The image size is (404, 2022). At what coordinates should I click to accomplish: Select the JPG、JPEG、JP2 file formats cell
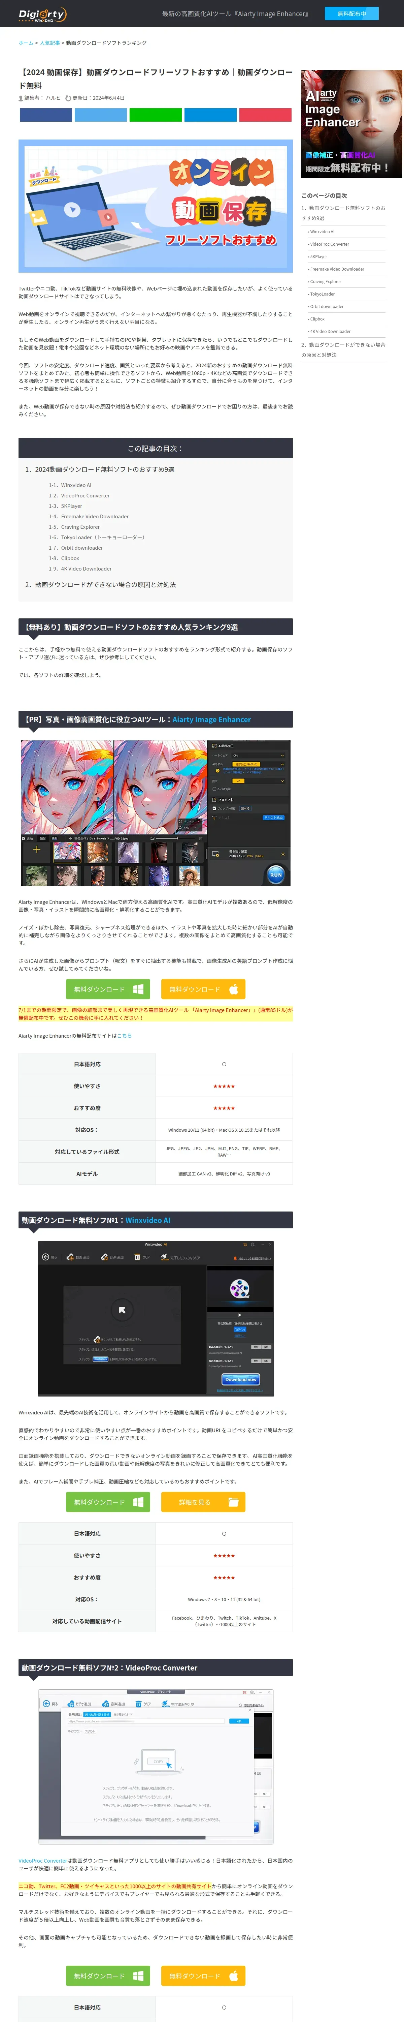click(224, 1152)
